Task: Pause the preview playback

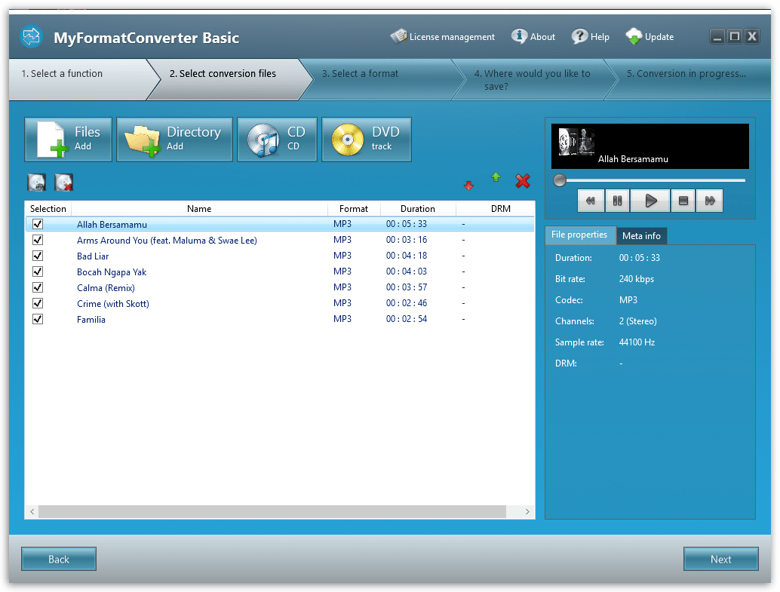Action: click(617, 201)
